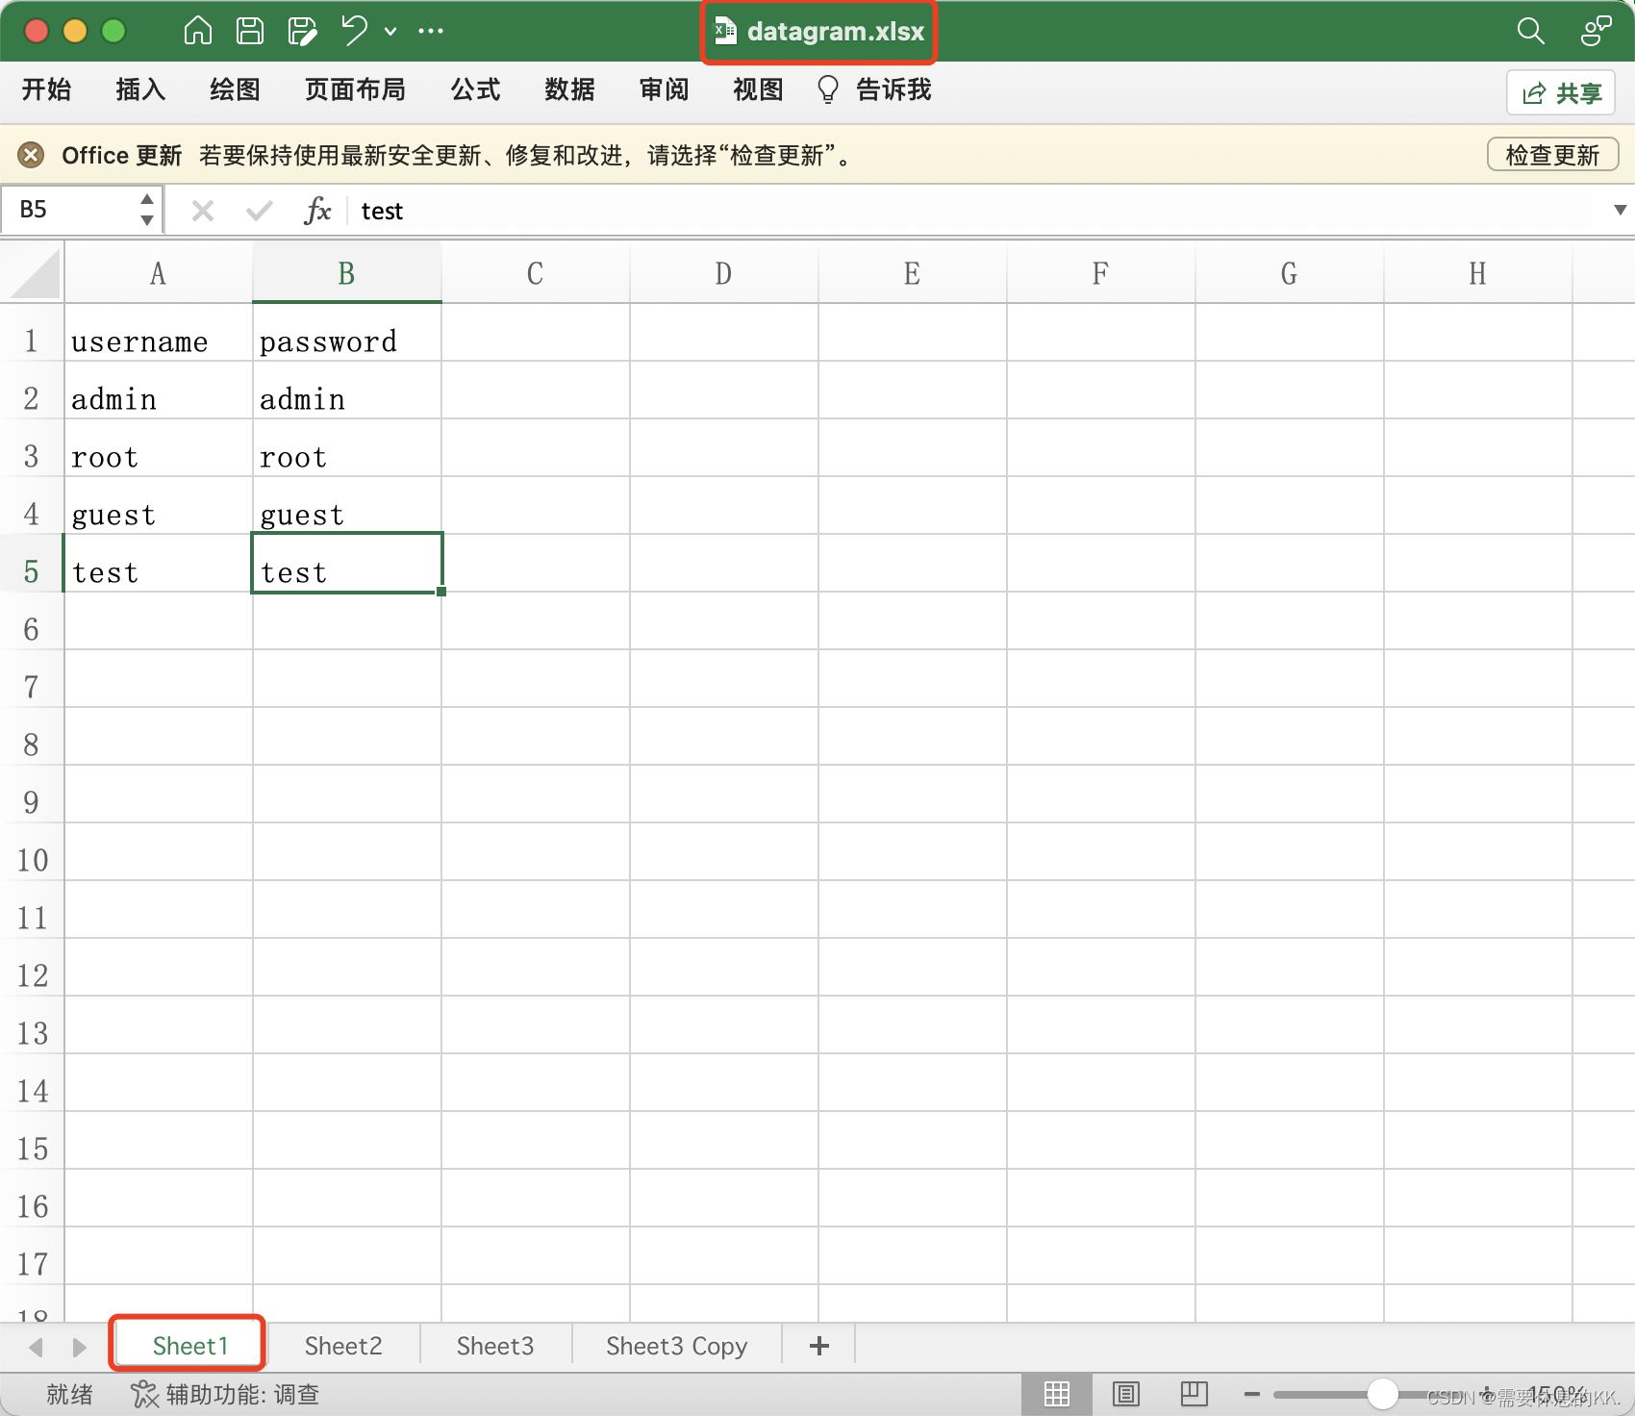Screen dimensions: 1635x1416
Task: Dismiss the Office update notification bar
Action: click(31, 155)
